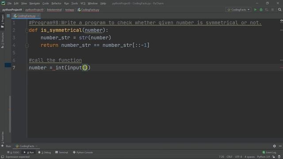Open the Event Log
Viewport: 283px width, 159px height.
pos(269,152)
